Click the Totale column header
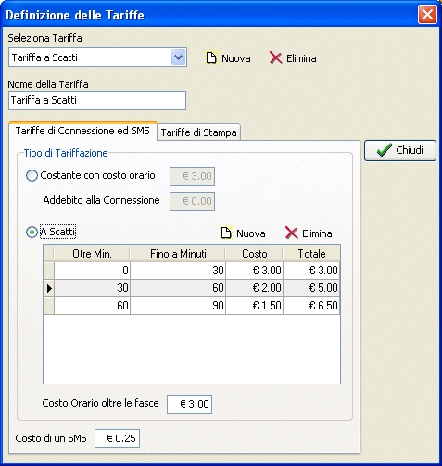 point(311,254)
